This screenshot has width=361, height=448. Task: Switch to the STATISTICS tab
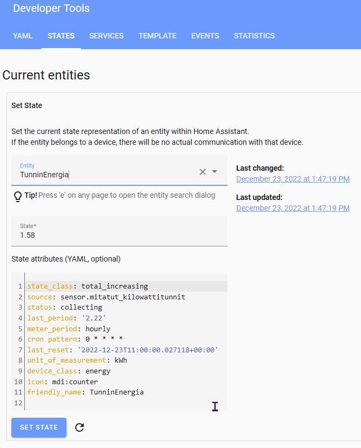coord(254,36)
